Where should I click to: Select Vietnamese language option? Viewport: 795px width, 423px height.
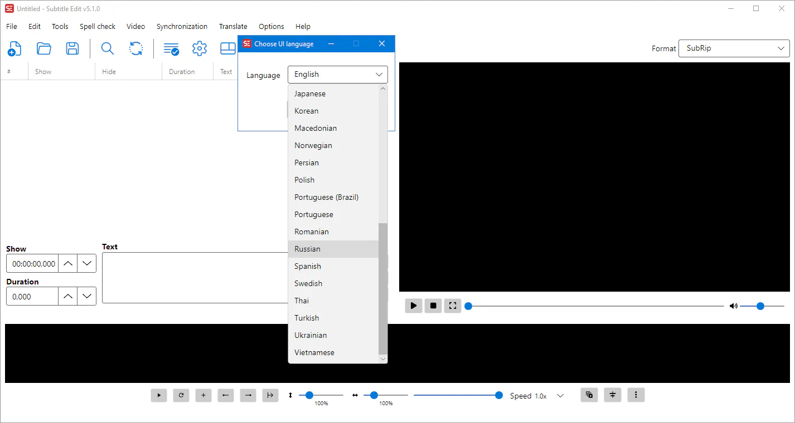click(x=333, y=352)
